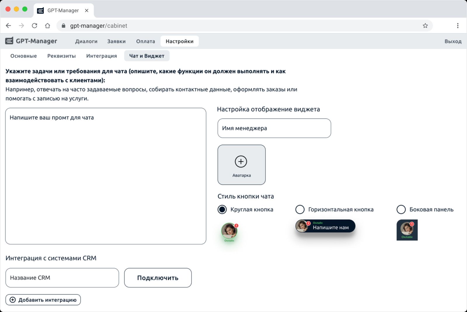Screen dimensions: 467x312
Task: Switch to the Интеграция settings tab
Action: 101,56
